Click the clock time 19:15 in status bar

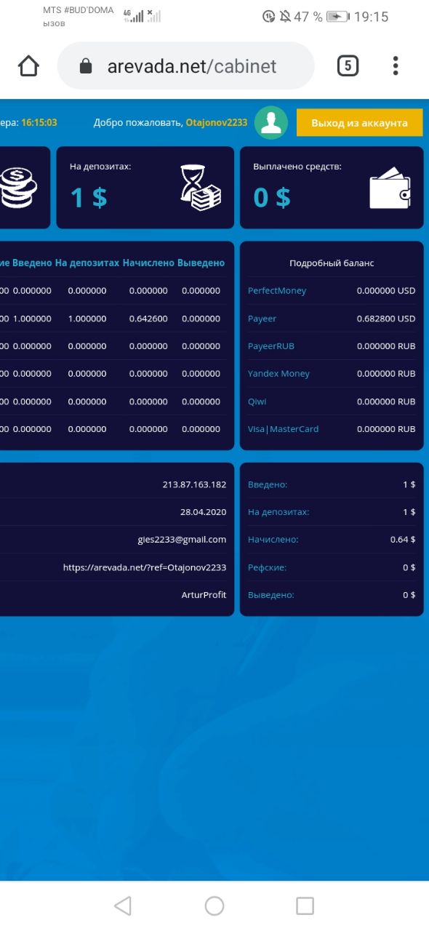click(x=371, y=17)
